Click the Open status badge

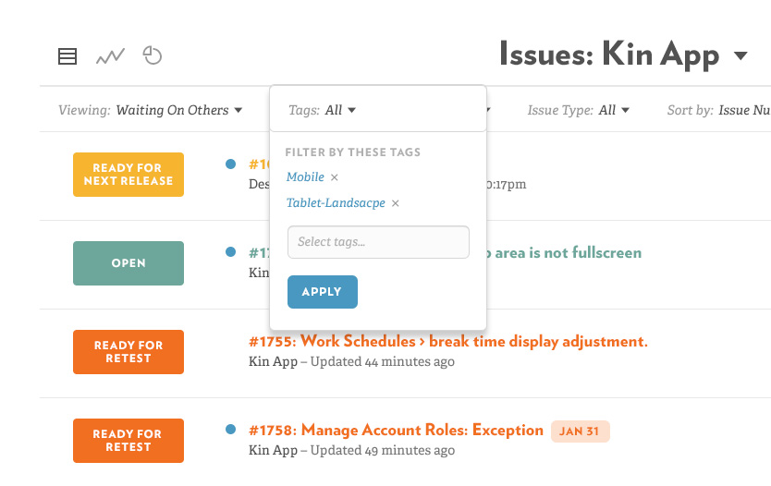(128, 263)
